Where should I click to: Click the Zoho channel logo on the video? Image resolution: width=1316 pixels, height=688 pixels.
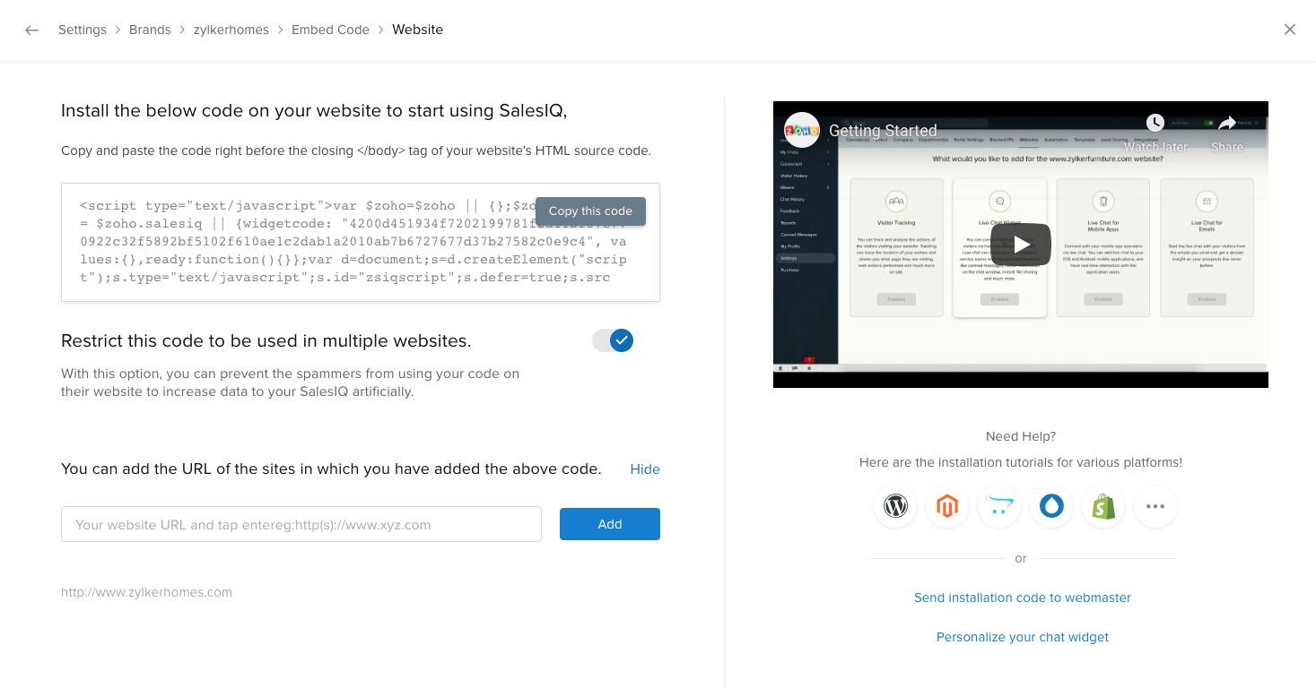(802, 130)
